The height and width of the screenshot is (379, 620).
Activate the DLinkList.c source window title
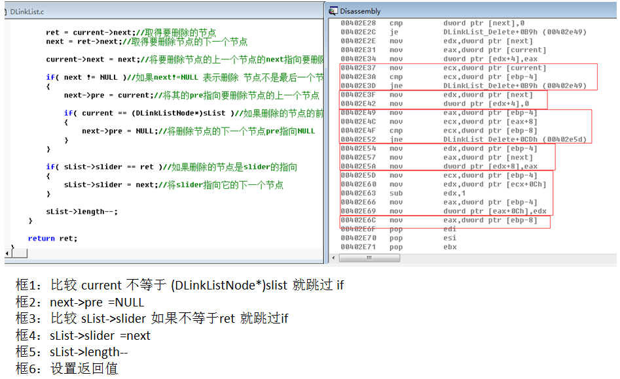(x=27, y=12)
